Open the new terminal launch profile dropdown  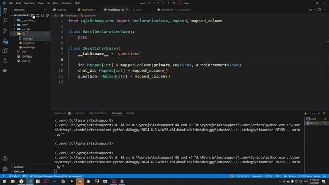308,113
